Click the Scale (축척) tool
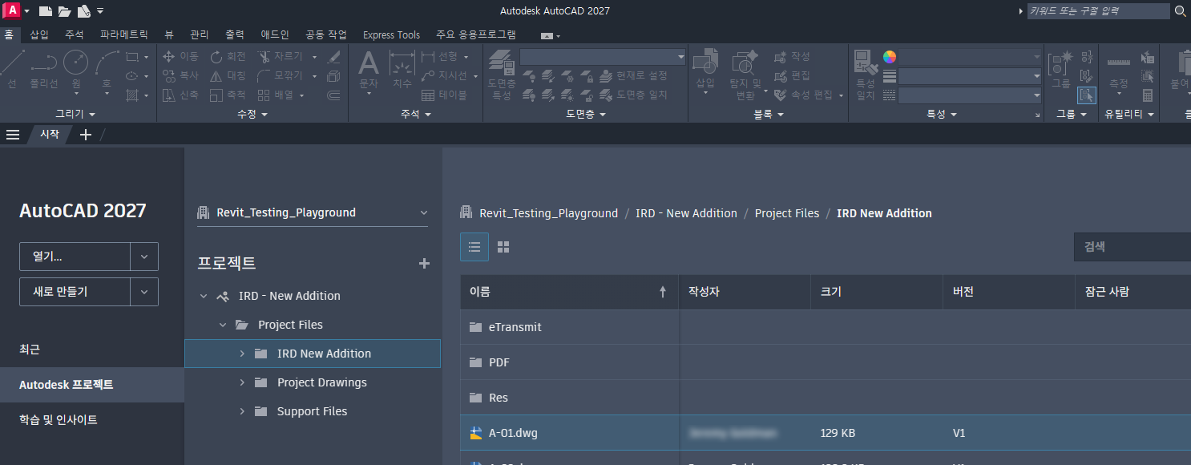Image resolution: width=1191 pixels, height=465 pixels. (x=228, y=95)
